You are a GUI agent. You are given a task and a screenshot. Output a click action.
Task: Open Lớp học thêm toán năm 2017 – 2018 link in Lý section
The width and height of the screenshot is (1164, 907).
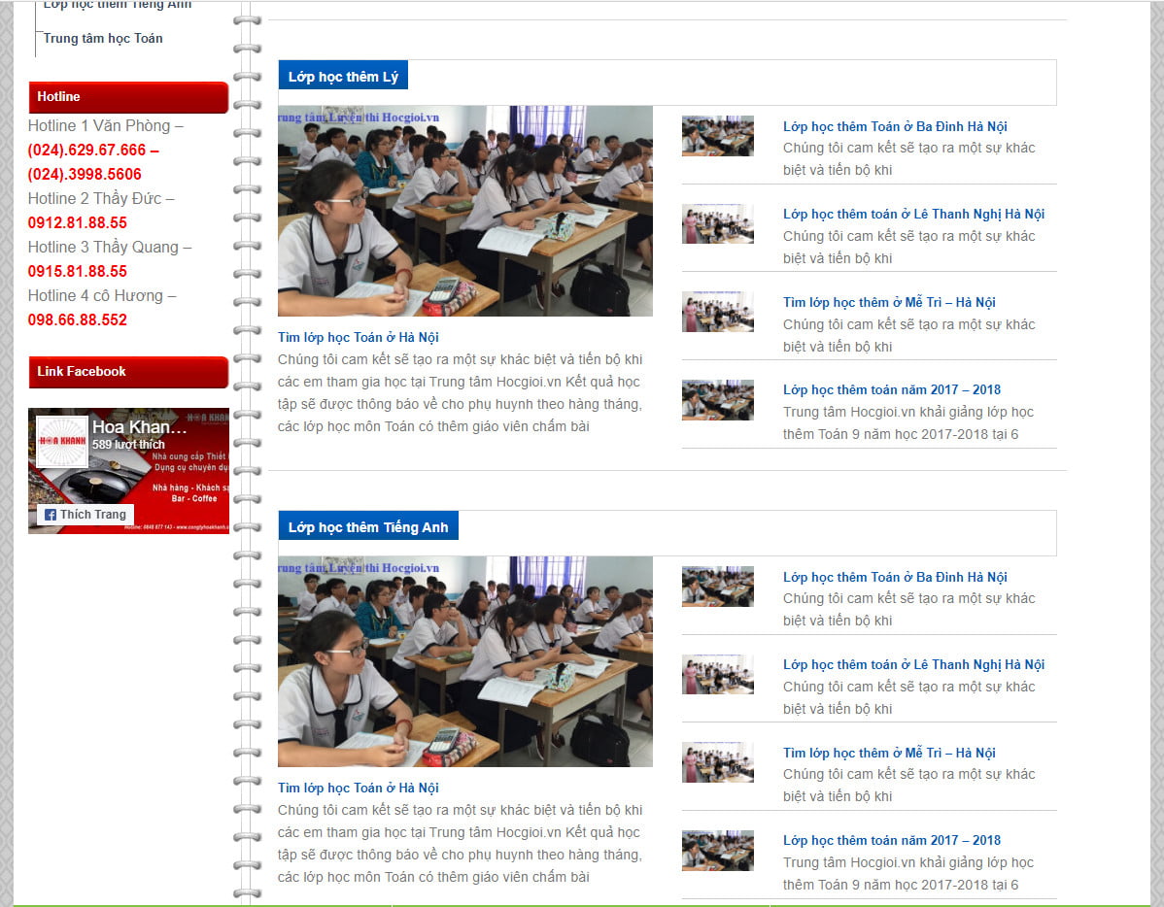click(892, 389)
